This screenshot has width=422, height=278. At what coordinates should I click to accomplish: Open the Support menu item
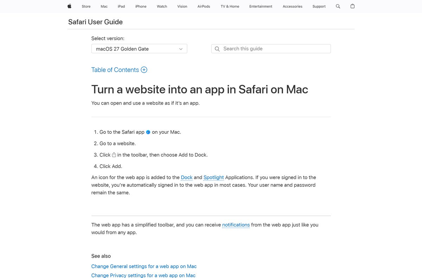pyautogui.click(x=319, y=6)
